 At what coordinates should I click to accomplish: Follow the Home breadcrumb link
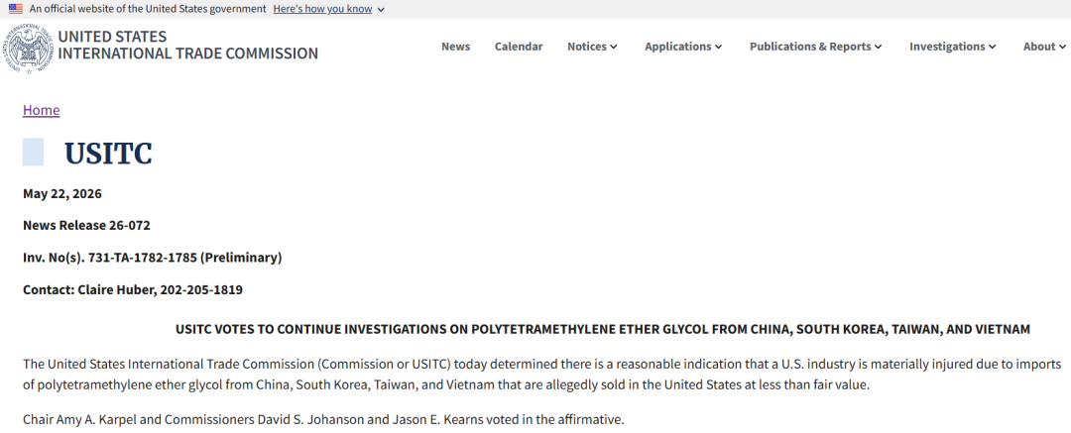(41, 110)
